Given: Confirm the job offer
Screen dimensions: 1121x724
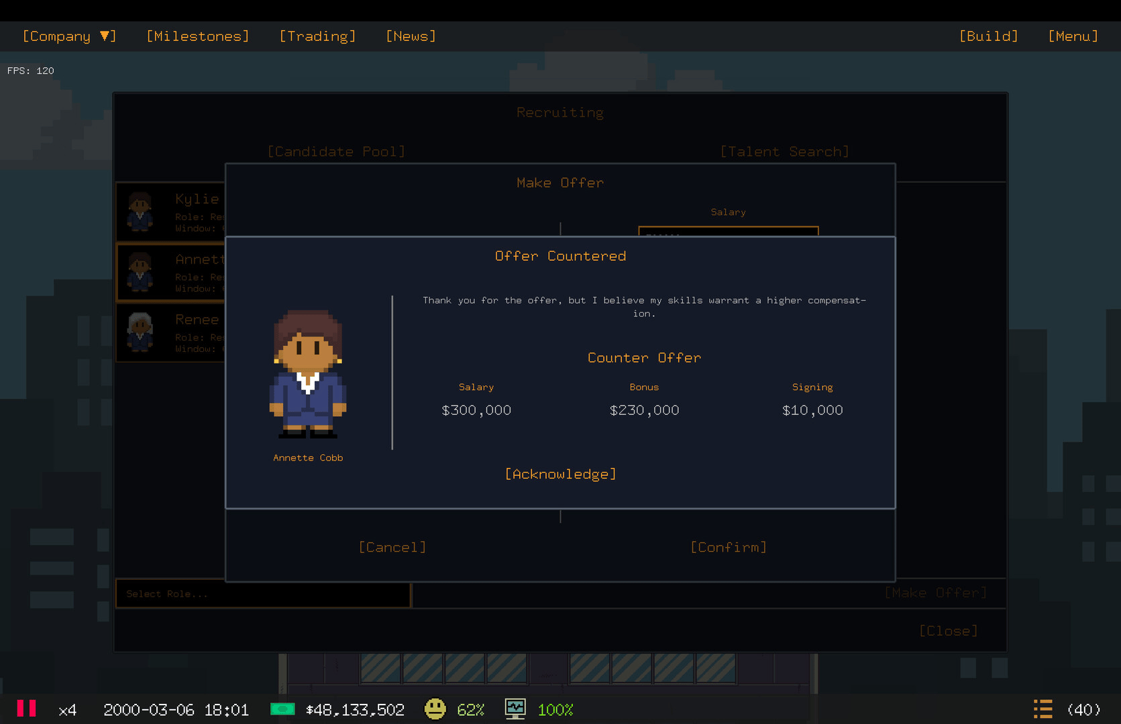Looking at the screenshot, I should click(x=729, y=547).
